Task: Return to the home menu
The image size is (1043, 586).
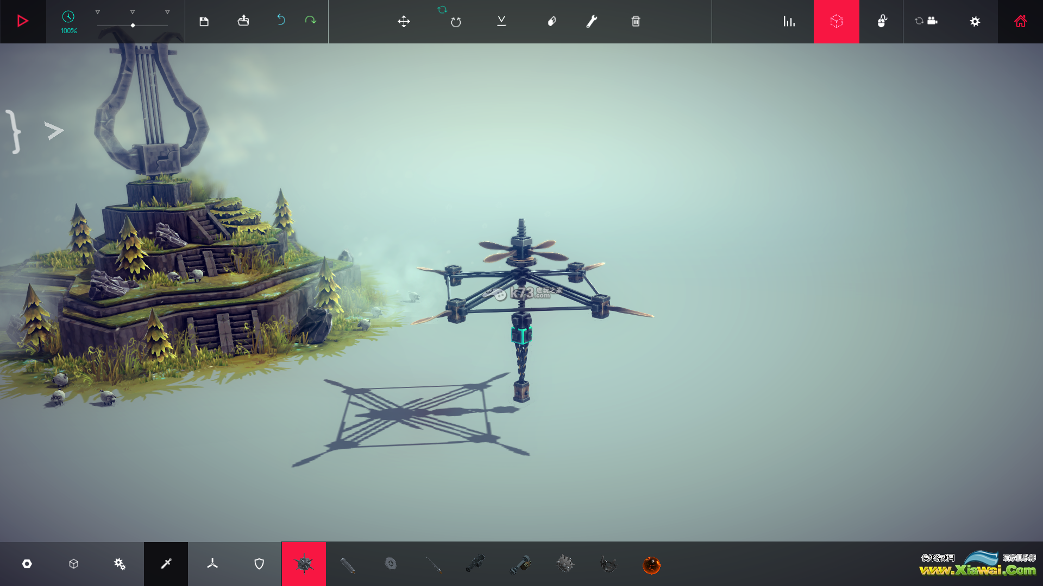Action: (x=1021, y=21)
